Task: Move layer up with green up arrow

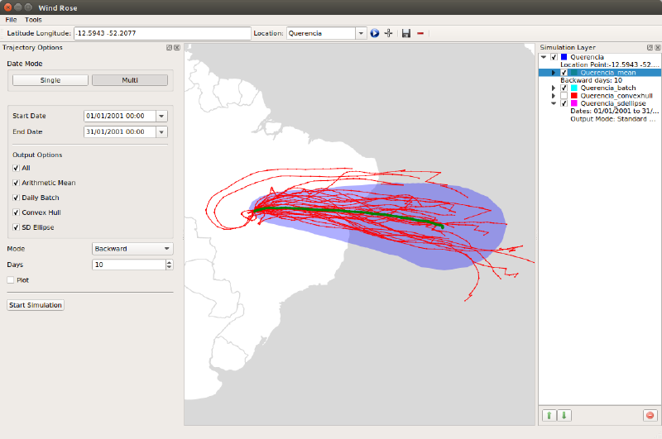Action: coord(548,415)
